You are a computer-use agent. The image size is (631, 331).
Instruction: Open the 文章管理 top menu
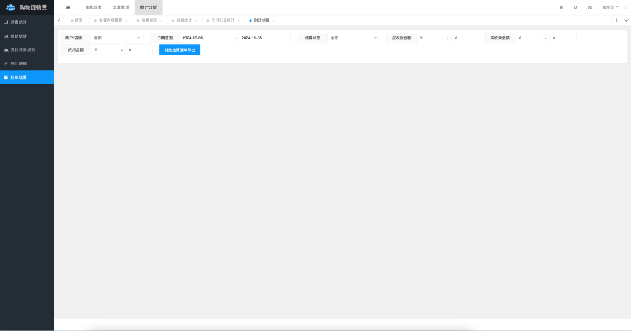coord(121,7)
